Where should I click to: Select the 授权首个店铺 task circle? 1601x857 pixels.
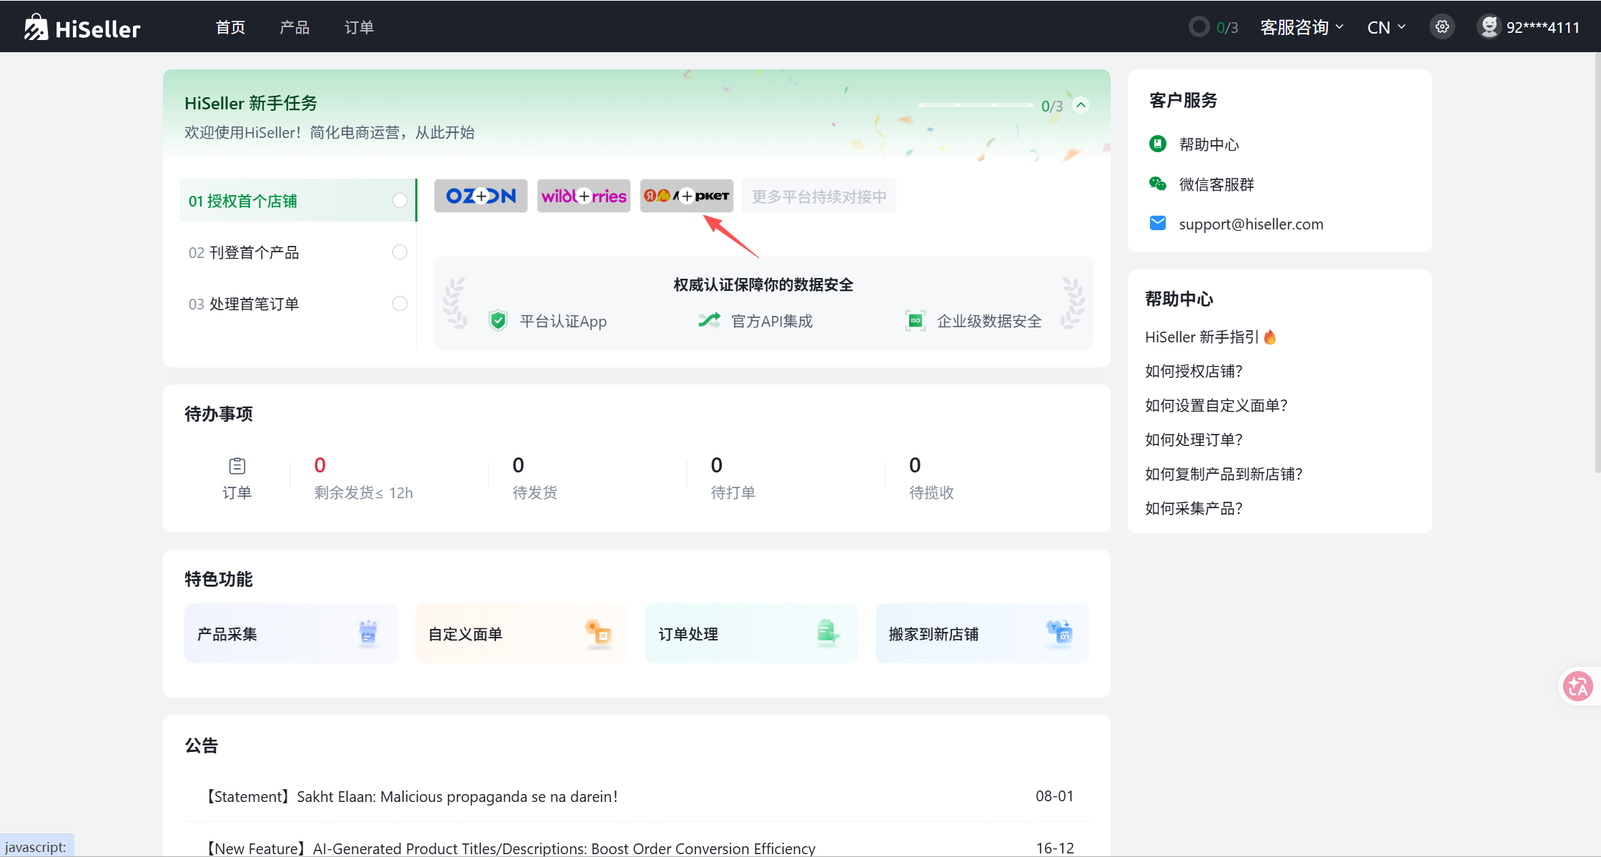[400, 201]
